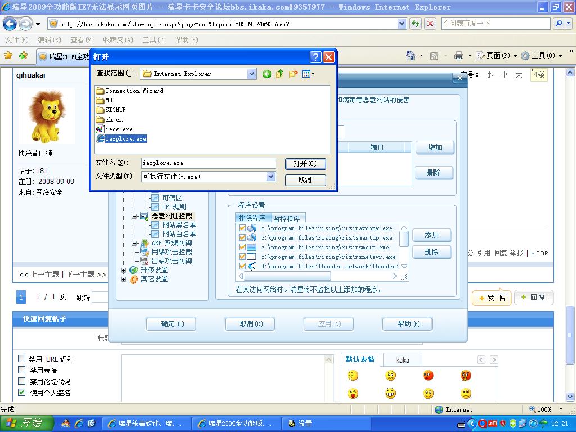576x432 pixels.
Task: Open the 查找范围 folder dropdown
Action: tap(251, 74)
